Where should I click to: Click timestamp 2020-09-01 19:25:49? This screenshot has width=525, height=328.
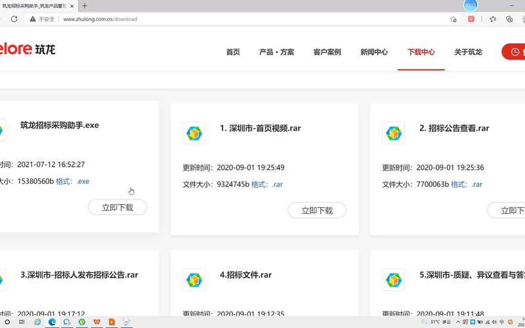click(251, 168)
